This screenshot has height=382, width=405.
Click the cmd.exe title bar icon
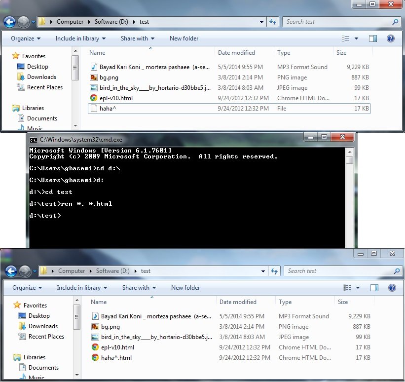pyautogui.click(x=33, y=140)
